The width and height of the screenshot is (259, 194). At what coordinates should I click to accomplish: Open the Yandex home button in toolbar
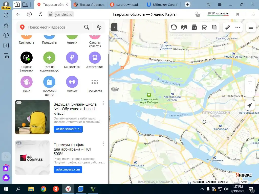click(29, 14)
